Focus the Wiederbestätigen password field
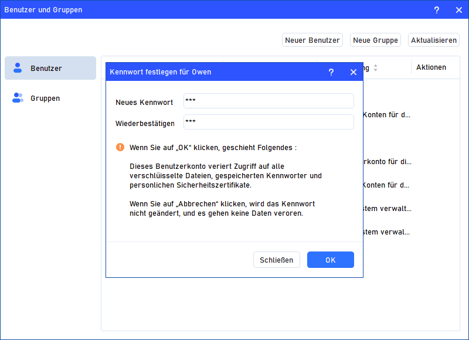Image resolution: width=469 pixels, height=340 pixels. pyautogui.click(x=269, y=122)
